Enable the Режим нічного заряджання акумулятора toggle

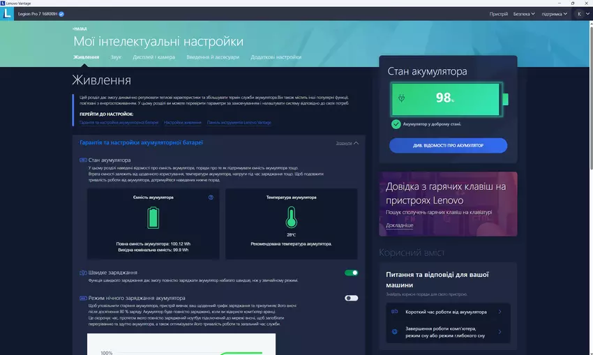pyautogui.click(x=351, y=298)
